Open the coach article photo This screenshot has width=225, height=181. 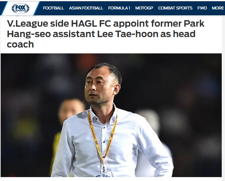point(111,115)
